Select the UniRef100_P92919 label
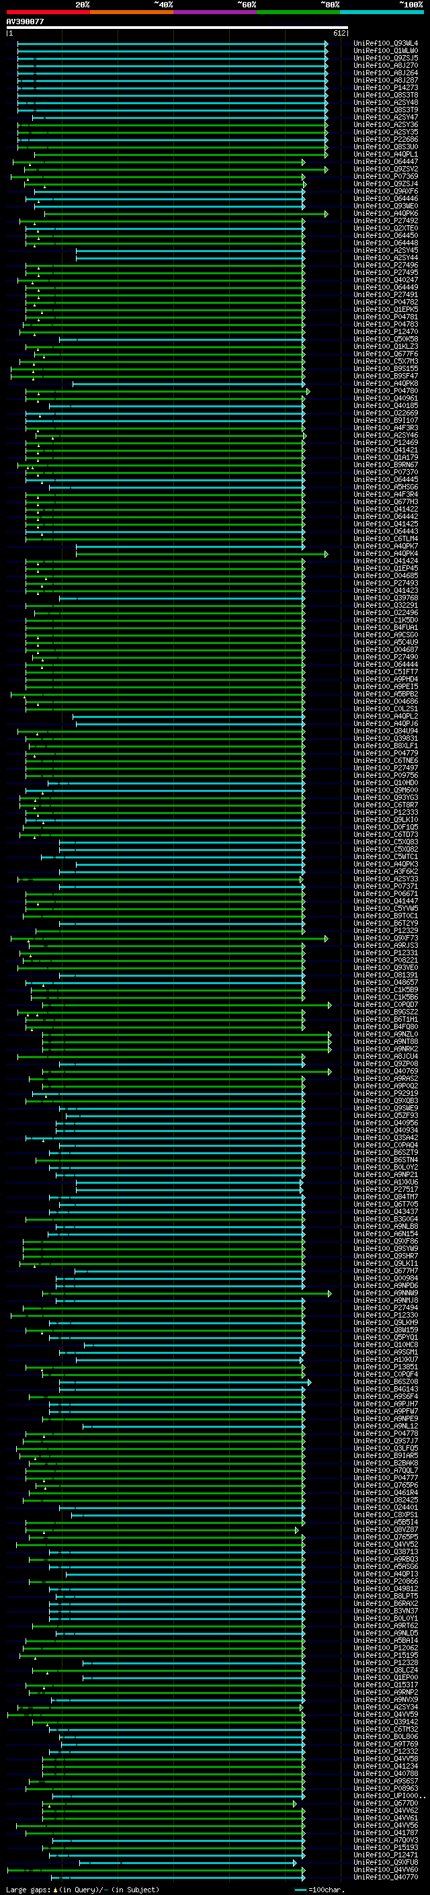Image resolution: width=430 pixels, height=1895 pixels. 385,1093
